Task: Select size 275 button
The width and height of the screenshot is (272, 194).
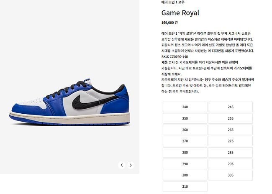Action: click(231, 141)
